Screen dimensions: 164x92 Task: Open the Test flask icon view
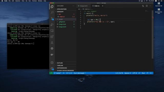(x=52, y=42)
